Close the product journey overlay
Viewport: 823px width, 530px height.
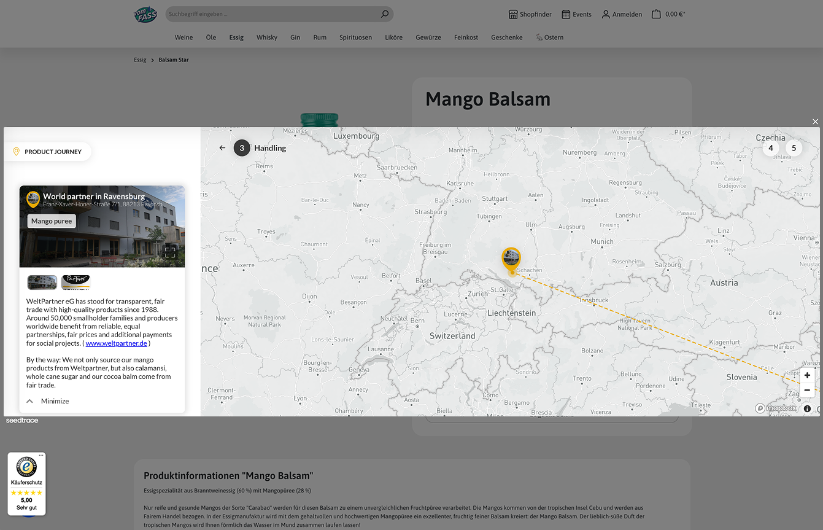pyautogui.click(x=815, y=122)
